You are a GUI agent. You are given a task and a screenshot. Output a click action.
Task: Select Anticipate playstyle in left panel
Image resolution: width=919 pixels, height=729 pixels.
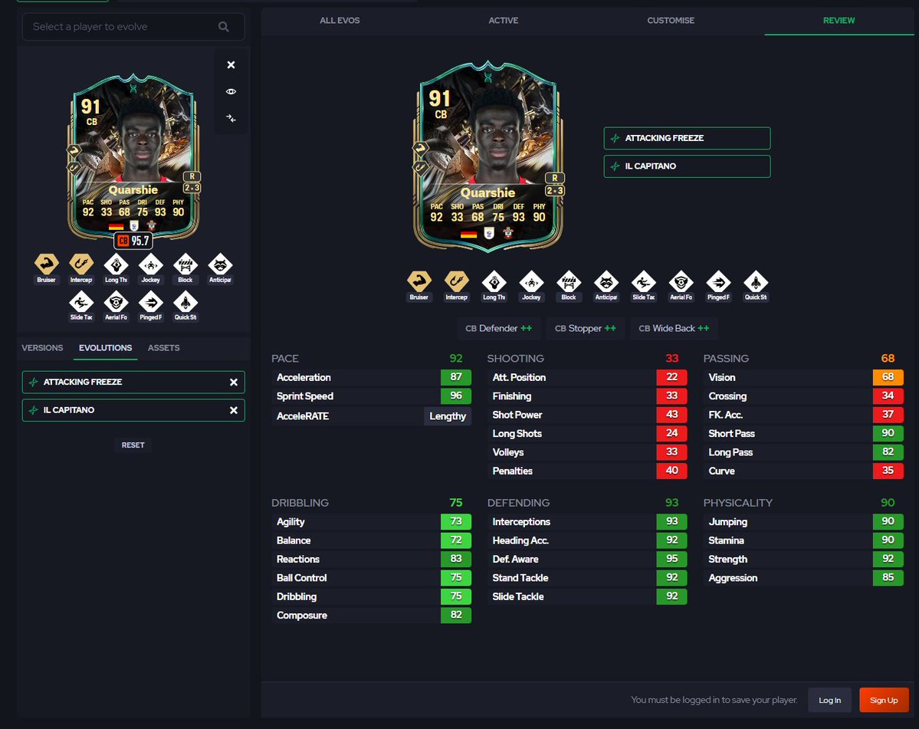[x=221, y=268]
